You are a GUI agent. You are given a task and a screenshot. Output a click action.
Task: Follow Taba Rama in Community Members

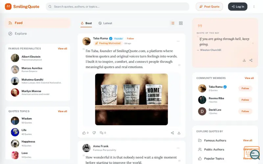coord(245,88)
